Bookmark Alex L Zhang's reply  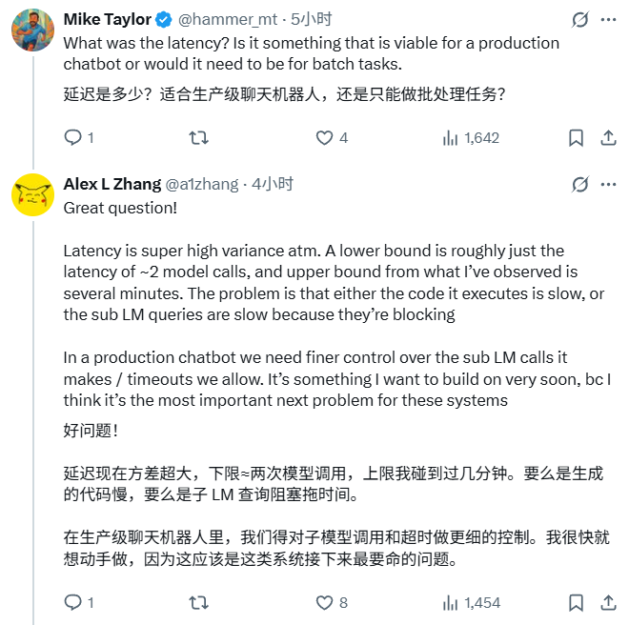point(576,602)
